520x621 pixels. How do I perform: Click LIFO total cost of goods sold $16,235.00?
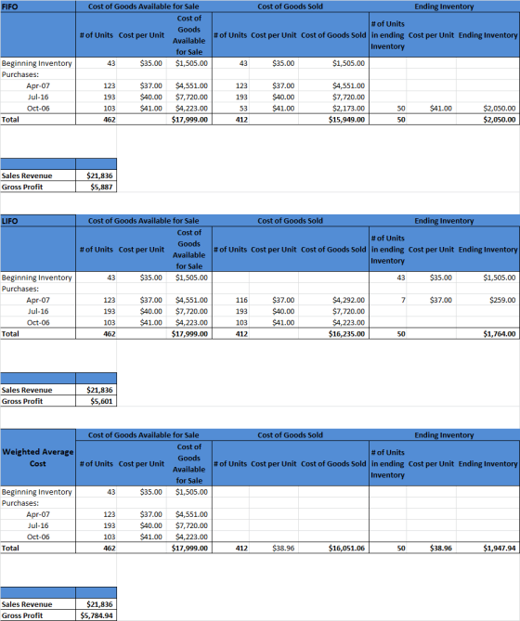tap(346, 334)
